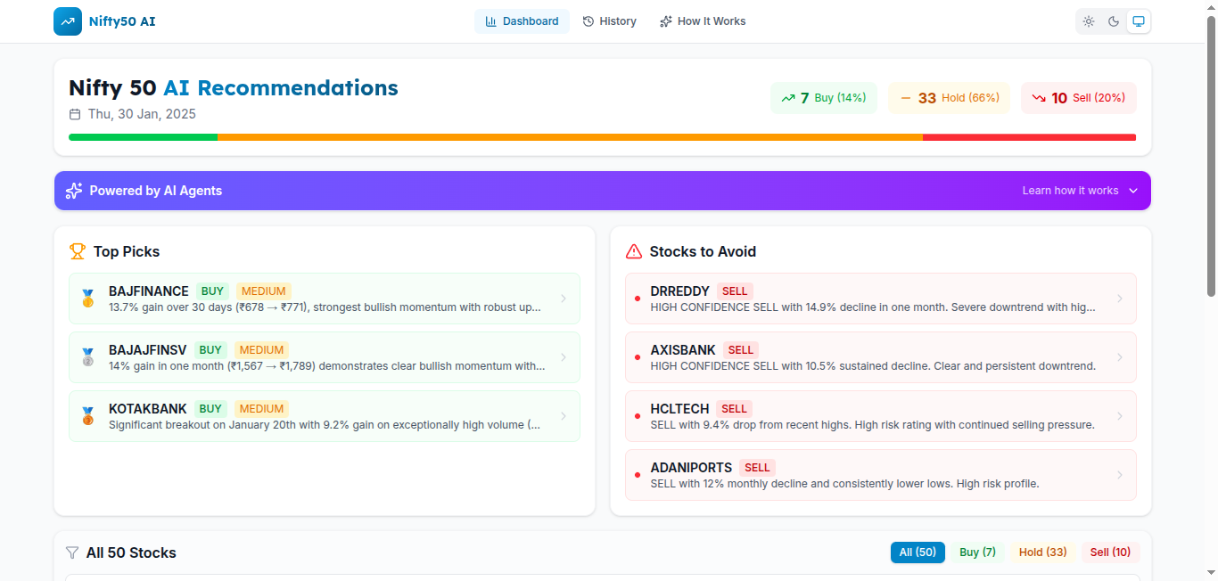Click the filter funnel icon beside All 50 Stocks
This screenshot has height=581, width=1218.
point(72,552)
